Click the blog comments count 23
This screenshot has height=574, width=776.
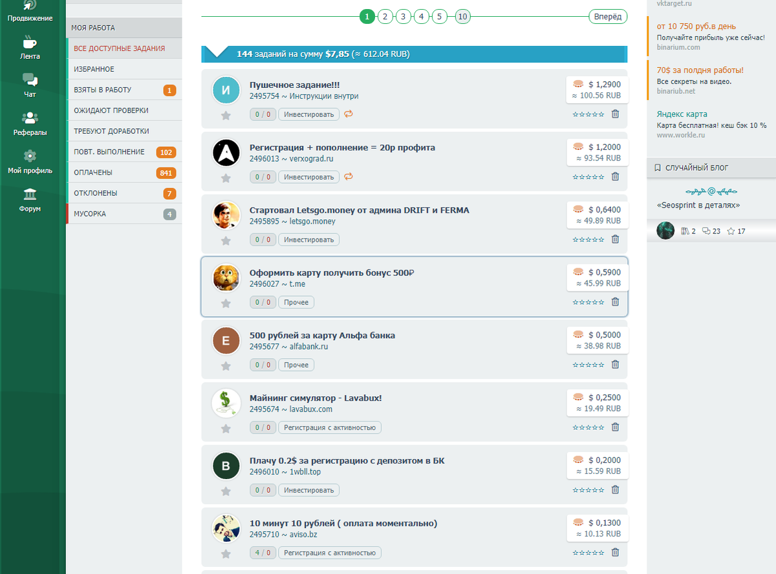pyautogui.click(x=711, y=231)
